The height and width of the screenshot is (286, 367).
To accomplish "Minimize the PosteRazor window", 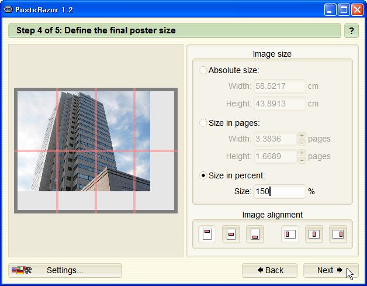I will pyautogui.click(x=330, y=10).
